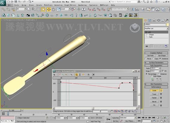Click Zoom Region icon in deformation window
The height and width of the screenshot is (123, 170).
pyautogui.click(x=136, y=111)
